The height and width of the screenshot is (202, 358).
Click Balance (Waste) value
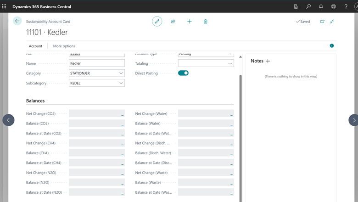pos(206,182)
